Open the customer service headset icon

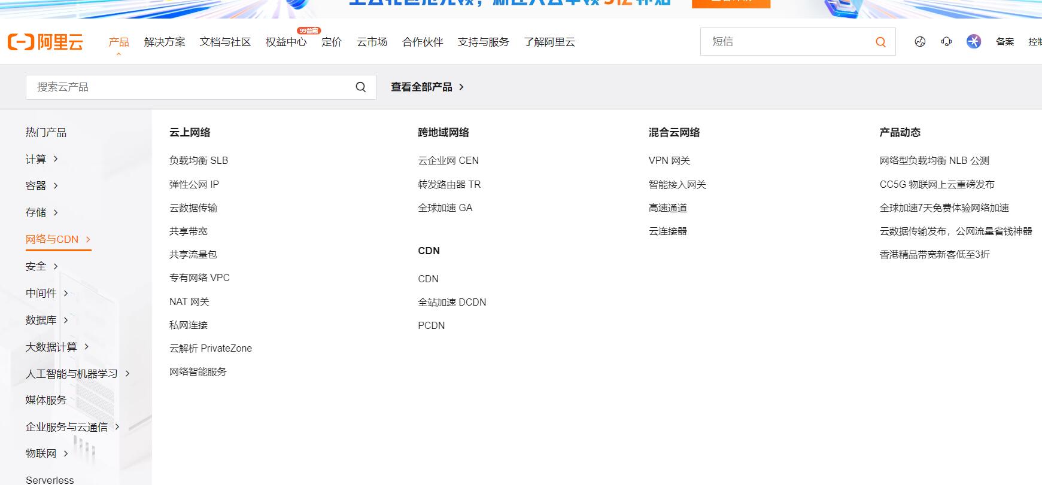click(x=946, y=41)
